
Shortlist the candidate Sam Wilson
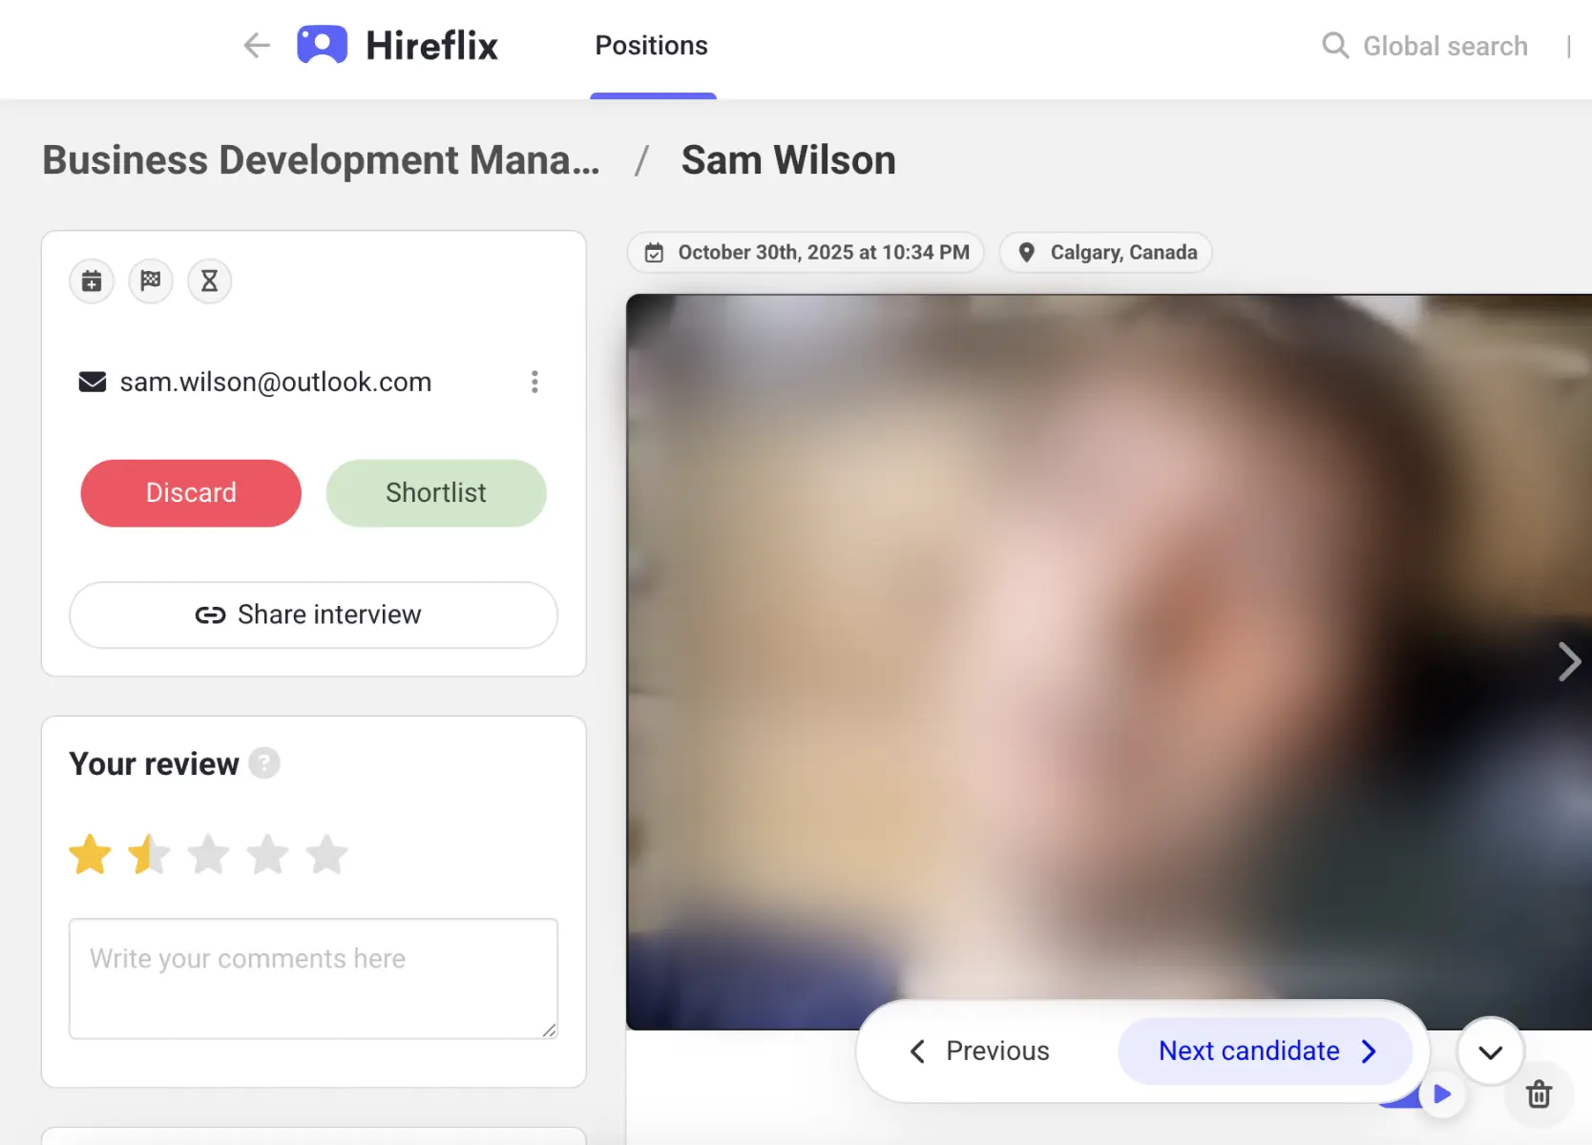[x=435, y=493]
